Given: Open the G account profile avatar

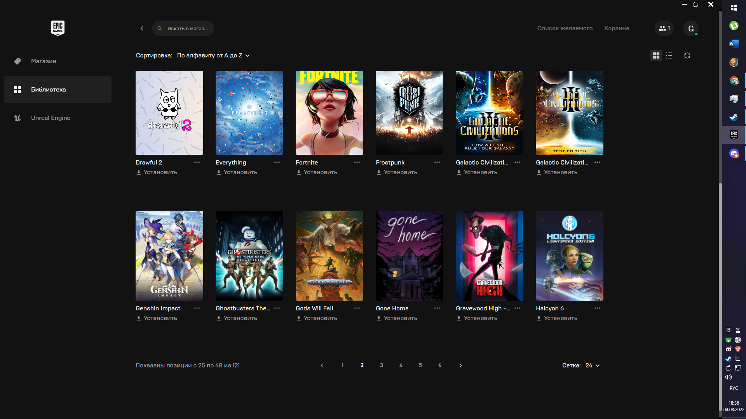Looking at the screenshot, I should 691,28.
